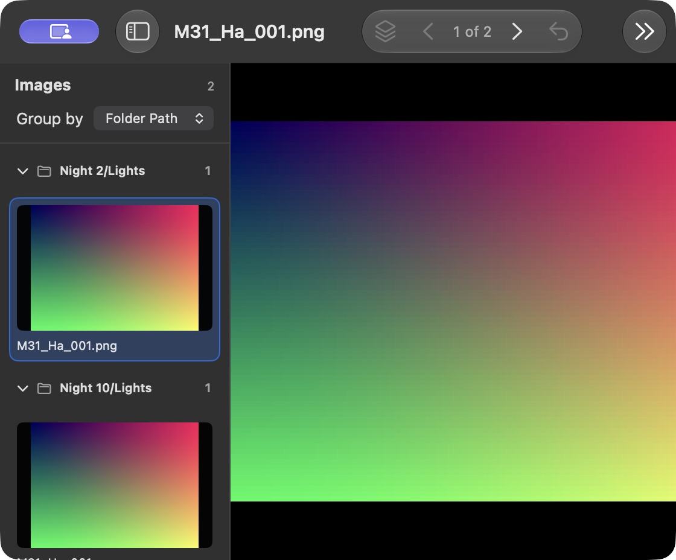
Task: Click the 'Group by' label
Action: 49,118
